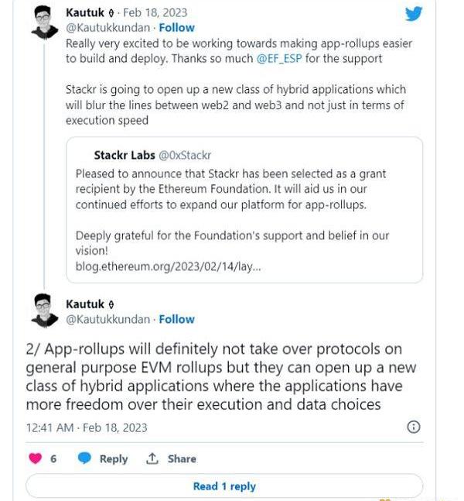
Task: Follow Kautuk from the first tweet header
Action: coord(177,28)
